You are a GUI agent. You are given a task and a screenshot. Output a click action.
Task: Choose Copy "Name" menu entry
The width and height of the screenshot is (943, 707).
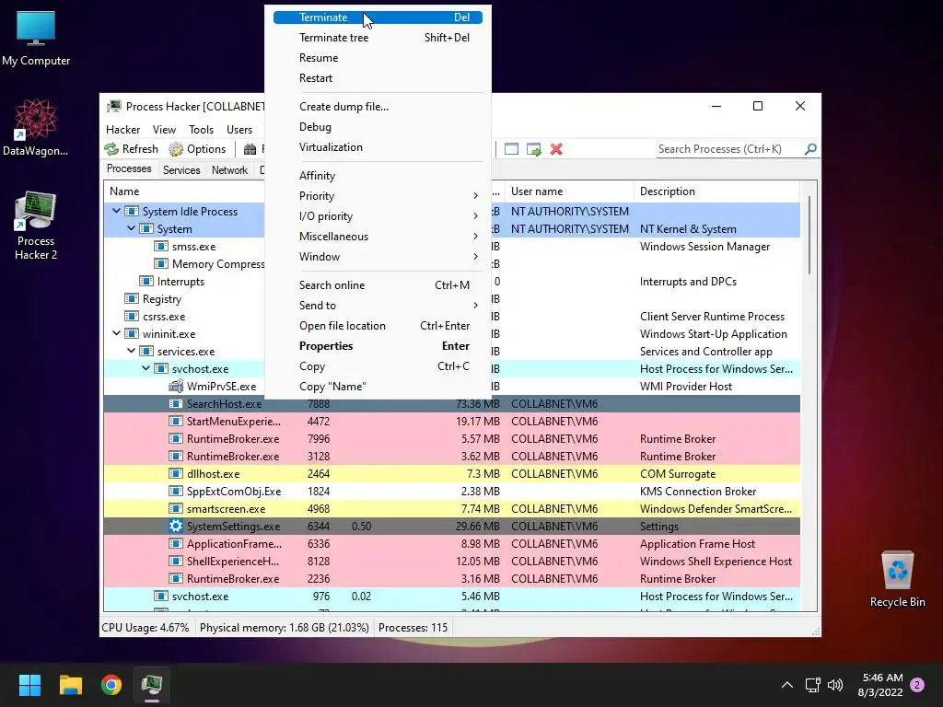pos(378,387)
